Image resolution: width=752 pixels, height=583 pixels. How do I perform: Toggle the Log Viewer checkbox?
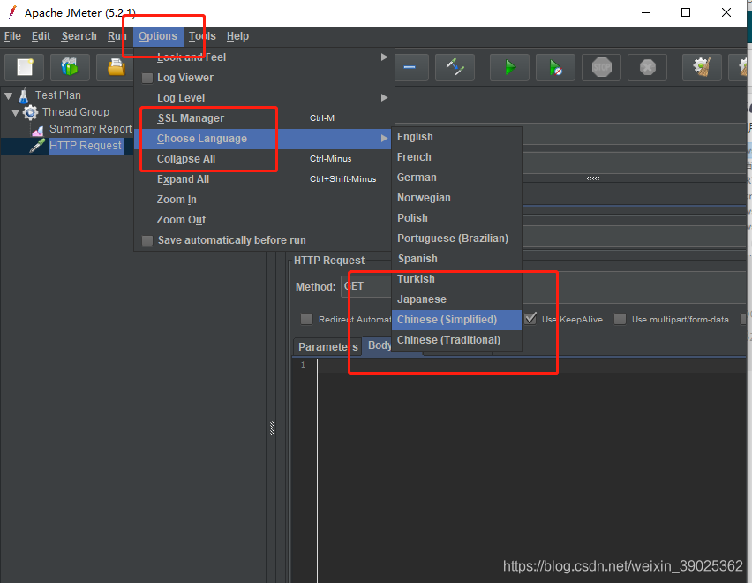[x=147, y=78]
